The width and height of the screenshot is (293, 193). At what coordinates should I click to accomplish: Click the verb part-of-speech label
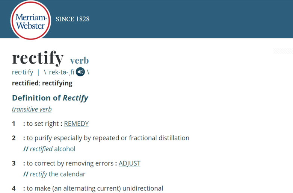79,61
